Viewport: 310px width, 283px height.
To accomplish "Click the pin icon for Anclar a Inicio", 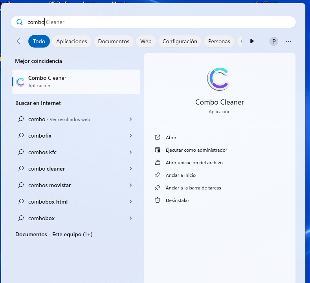I will (x=158, y=175).
